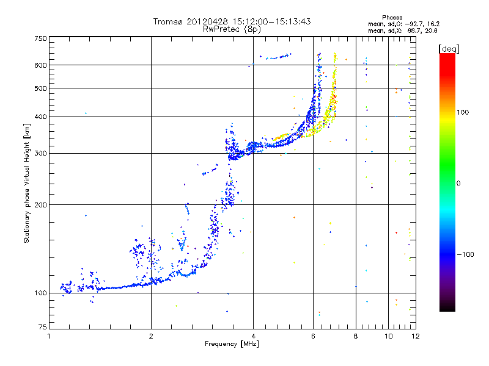Click the y-axis tick label '500'
Image resolution: width=489 pixels, height=366 pixels.
tap(40, 88)
